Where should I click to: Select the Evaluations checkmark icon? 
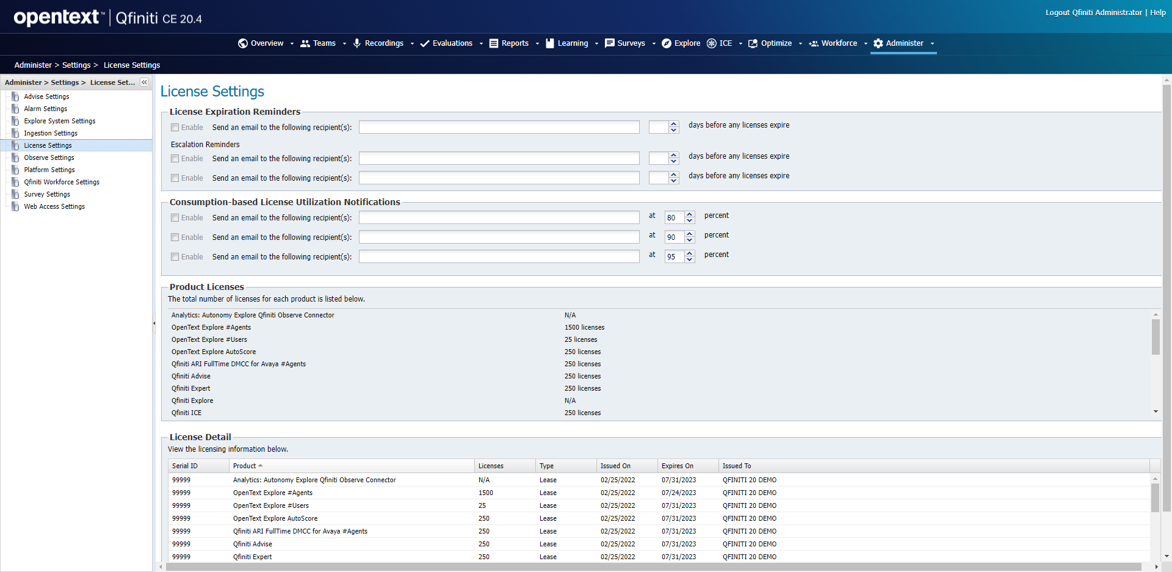pyautogui.click(x=425, y=43)
